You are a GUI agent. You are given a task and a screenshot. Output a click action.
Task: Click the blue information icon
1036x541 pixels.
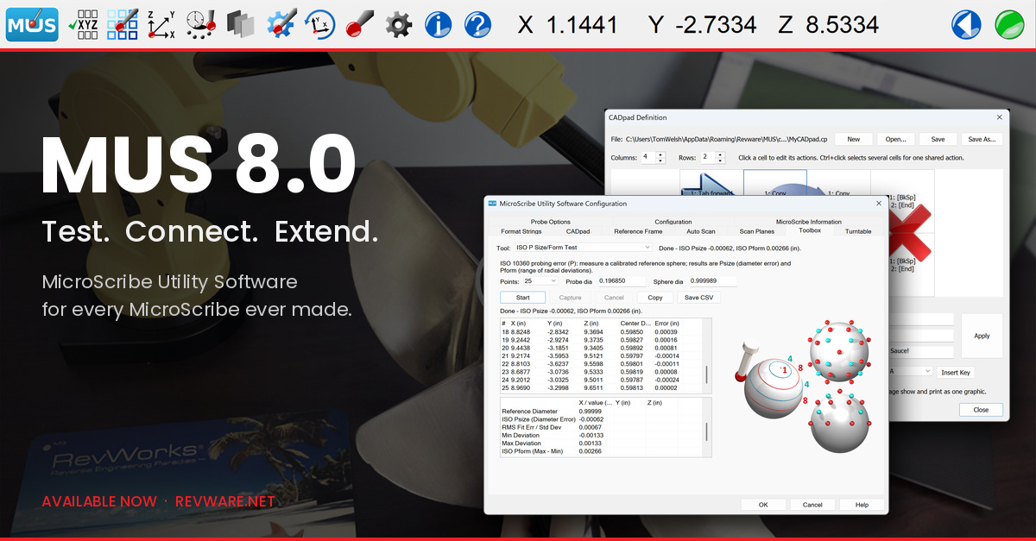pyautogui.click(x=439, y=24)
